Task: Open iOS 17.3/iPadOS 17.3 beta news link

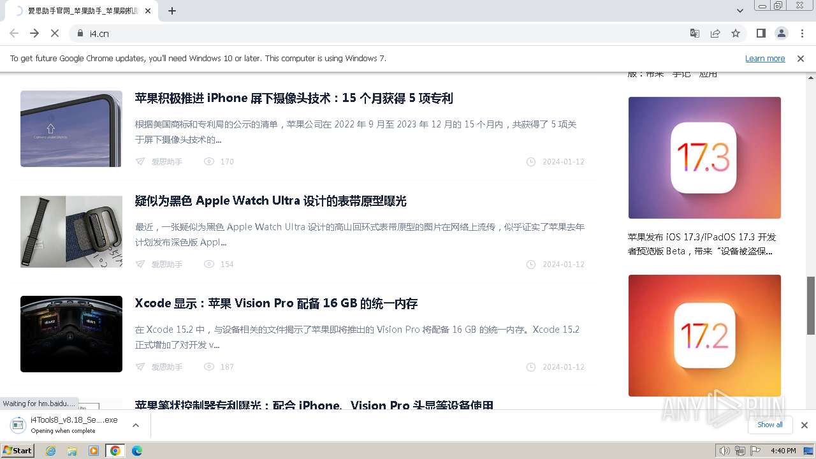Action: 701,244
